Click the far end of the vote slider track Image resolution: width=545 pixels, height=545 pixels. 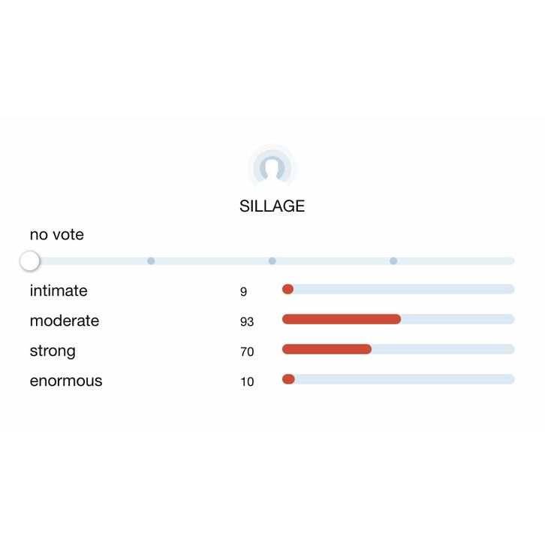[510, 261]
